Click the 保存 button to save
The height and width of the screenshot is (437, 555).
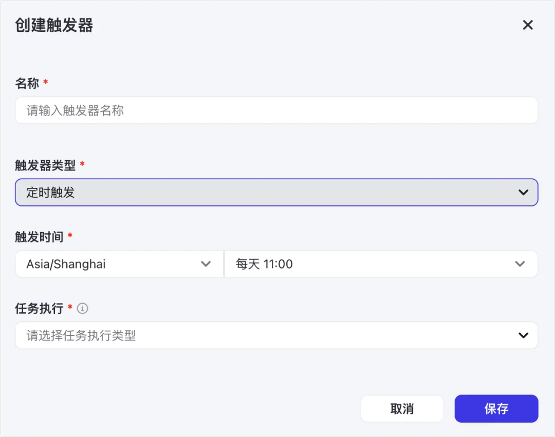point(496,408)
